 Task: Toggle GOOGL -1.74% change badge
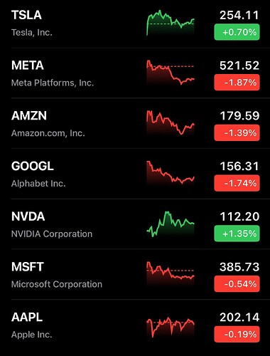point(237,183)
